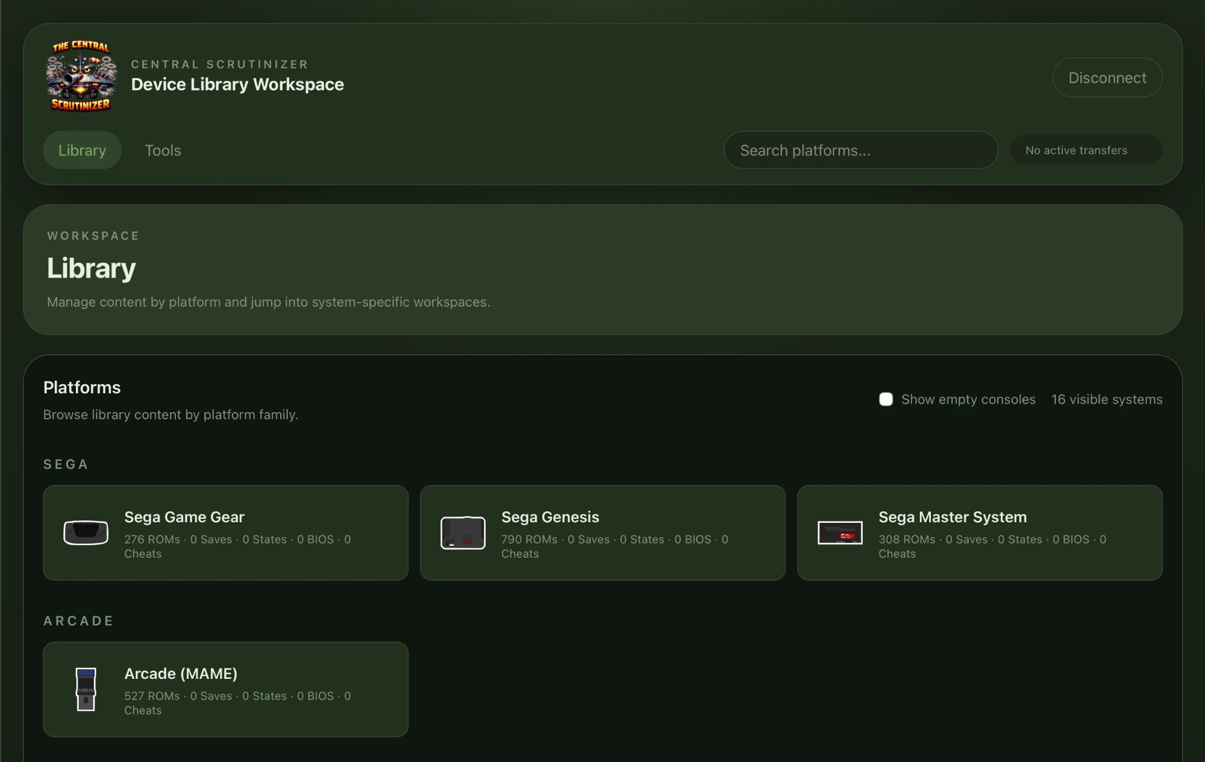The width and height of the screenshot is (1205, 762).
Task: Click the large Library workspace heading
Action: click(x=91, y=269)
